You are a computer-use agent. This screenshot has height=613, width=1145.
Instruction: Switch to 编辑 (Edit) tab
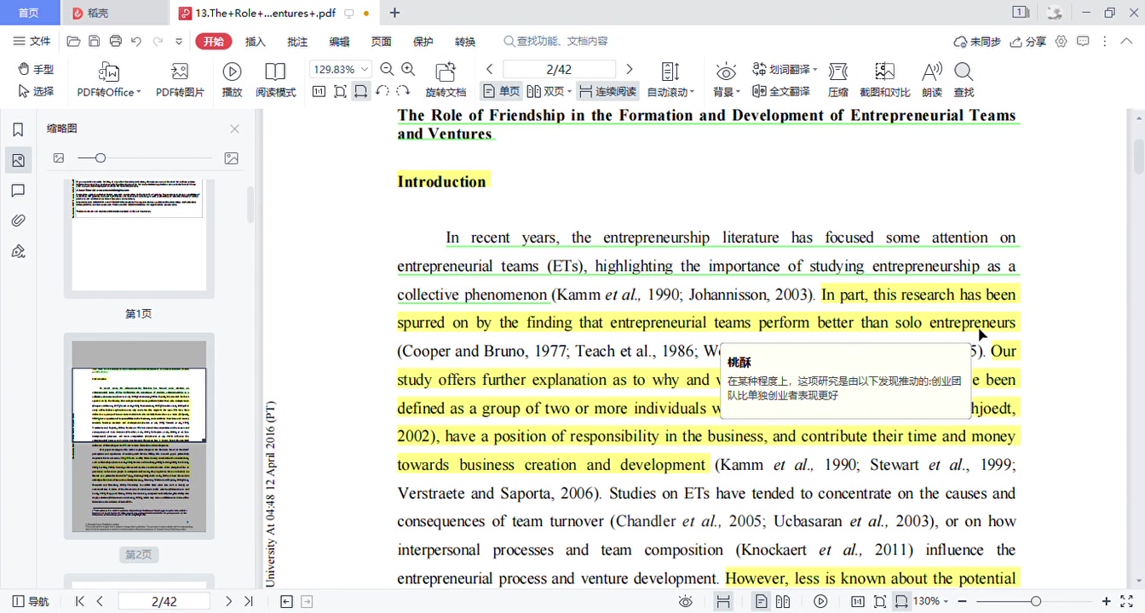pyautogui.click(x=339, y=41)
